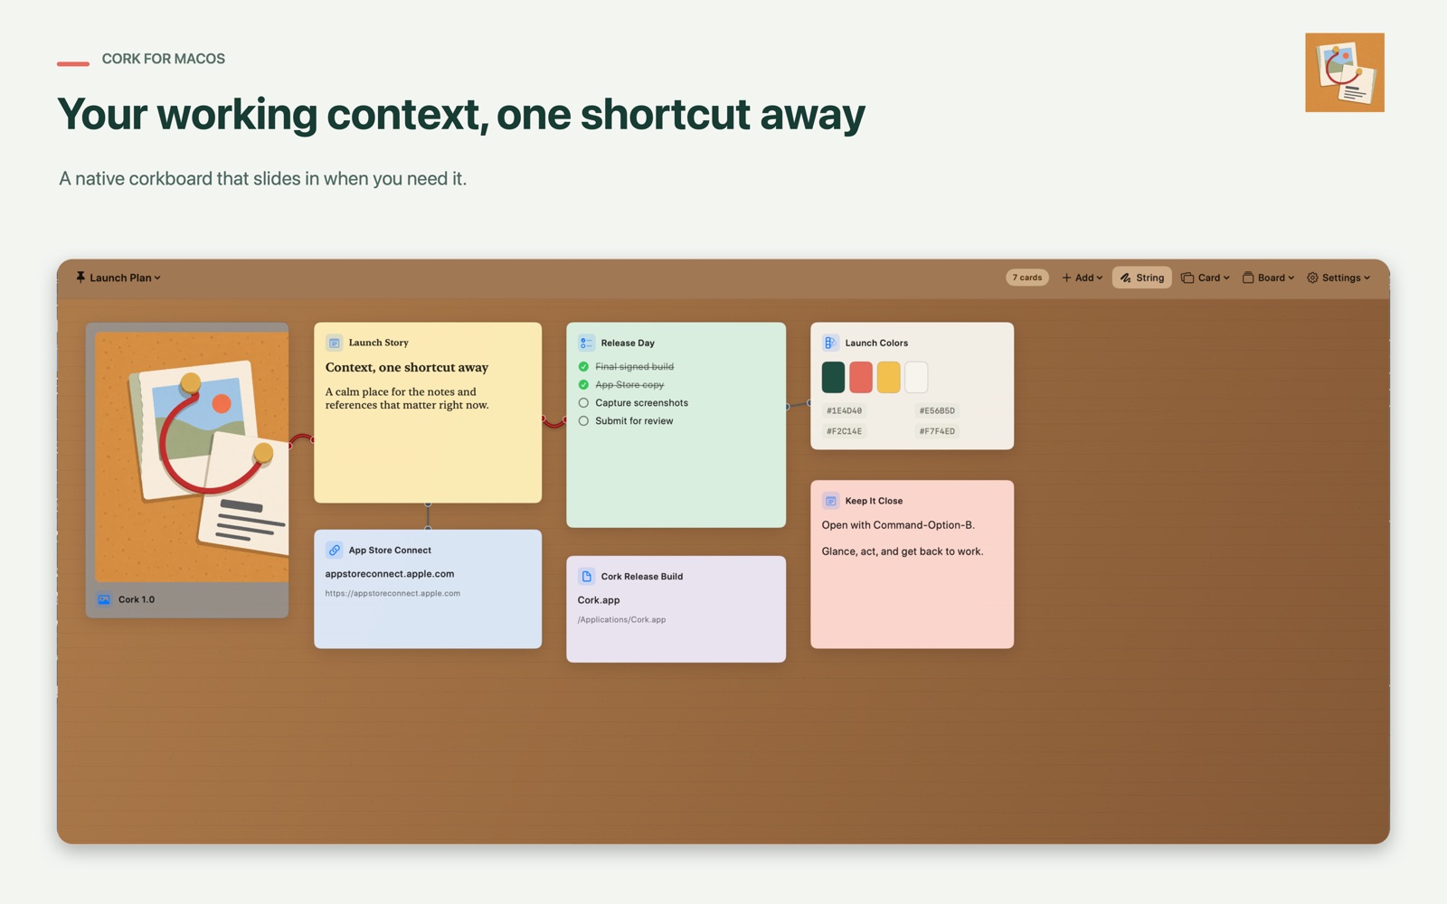Click the A calm place note body text
This screenshot has width=1447, height=904.
407,398
